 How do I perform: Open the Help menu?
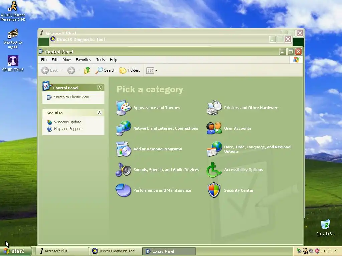point(114,60)
